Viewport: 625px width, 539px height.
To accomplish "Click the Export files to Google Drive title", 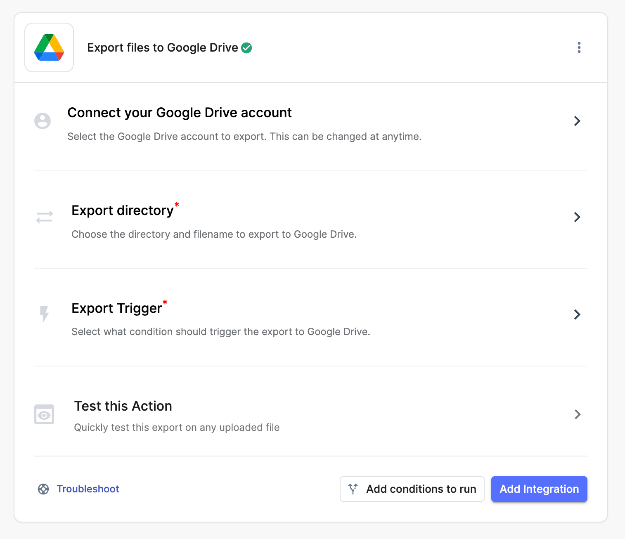I will [x=163, y=48].
